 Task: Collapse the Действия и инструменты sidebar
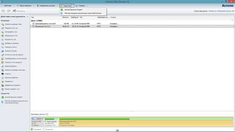click(x=27, y=16)
